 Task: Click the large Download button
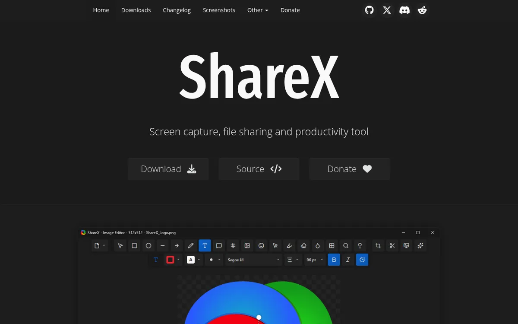tap(168, 169)
